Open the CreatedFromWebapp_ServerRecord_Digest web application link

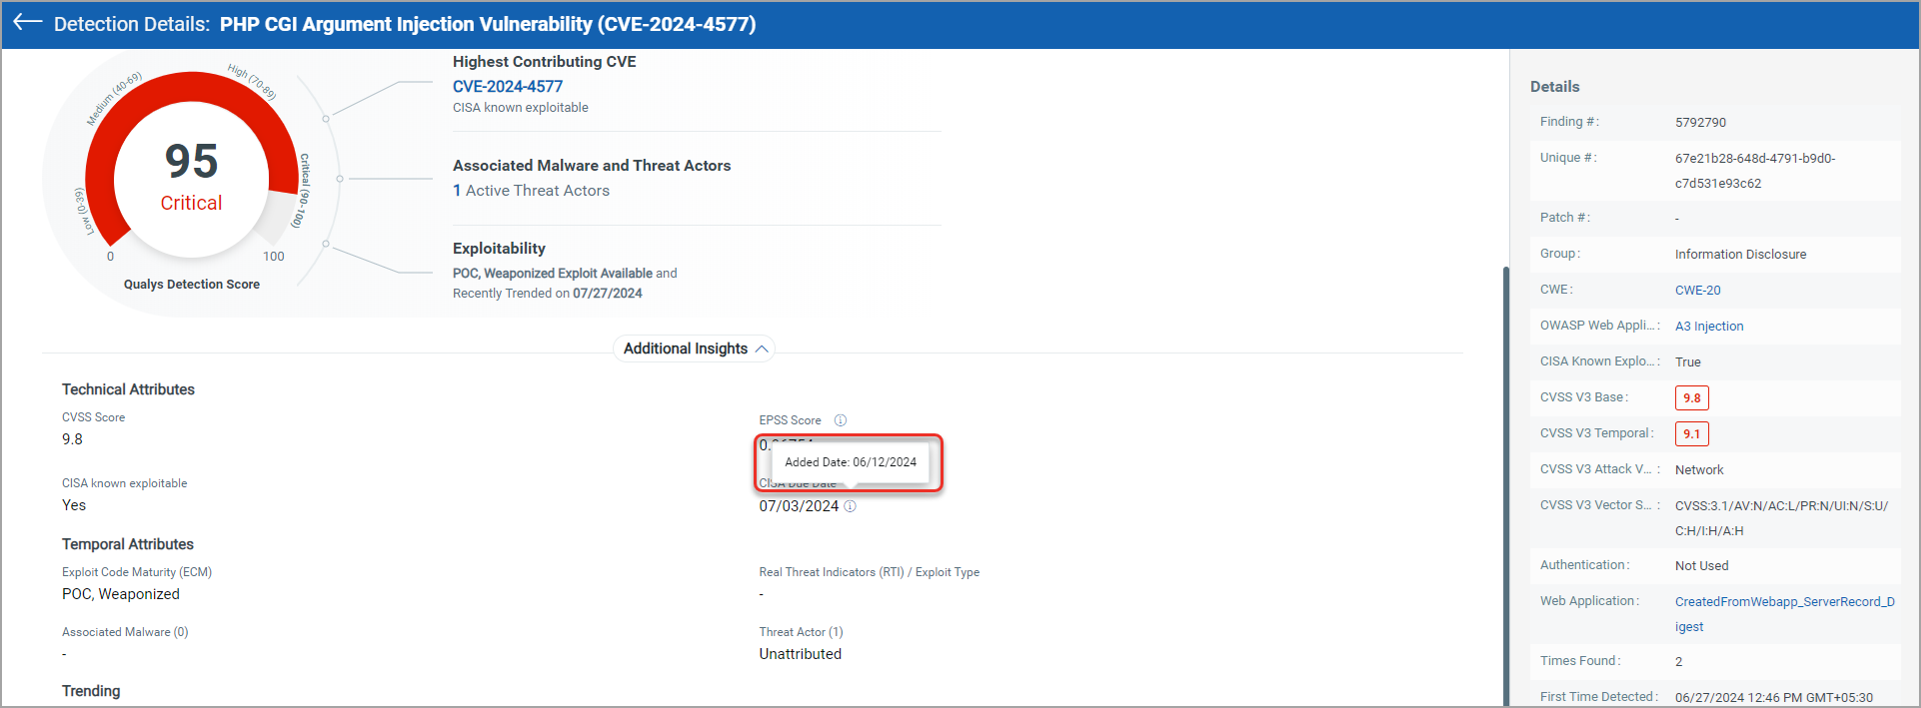coord(1785,614)
